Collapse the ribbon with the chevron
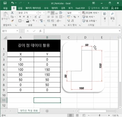Viewport: 122px width, 117px height. click(119, 25)
